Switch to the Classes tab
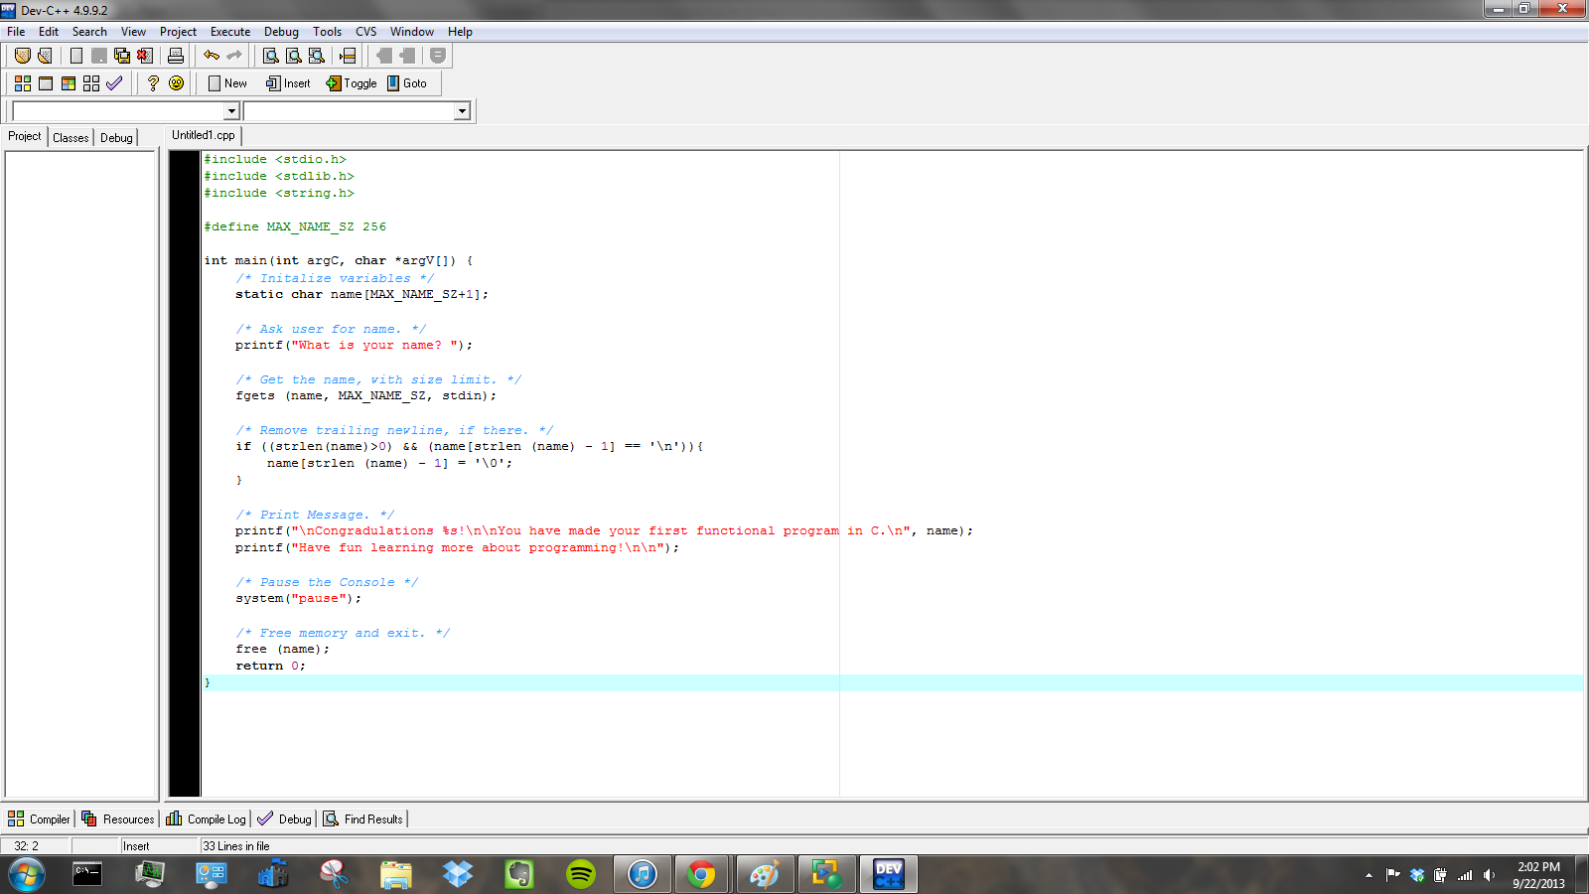This screenshot has width=1589, height=894. pos(71,137)
